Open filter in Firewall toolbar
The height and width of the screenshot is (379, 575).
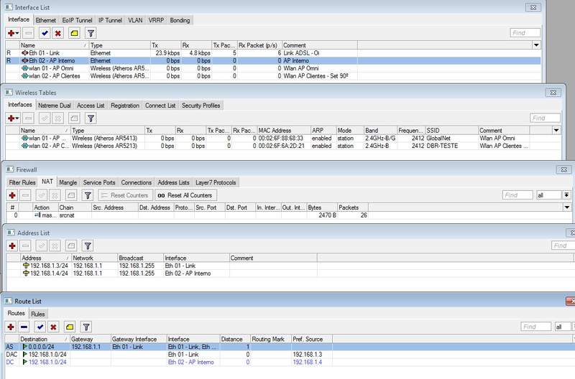(x=88, y=195)
